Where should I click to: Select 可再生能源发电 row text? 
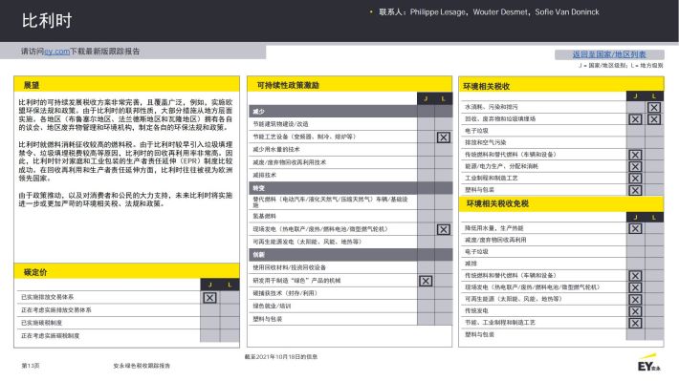[307, 242]
